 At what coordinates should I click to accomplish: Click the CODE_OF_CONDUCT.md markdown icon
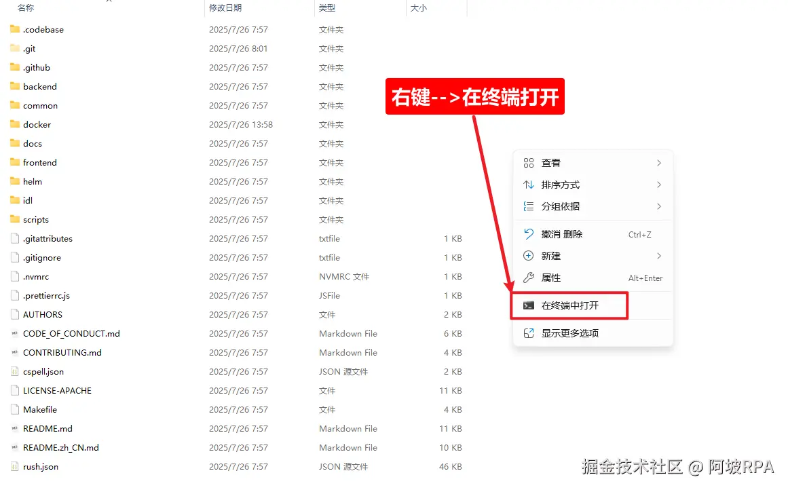click(x=15, y=333)
